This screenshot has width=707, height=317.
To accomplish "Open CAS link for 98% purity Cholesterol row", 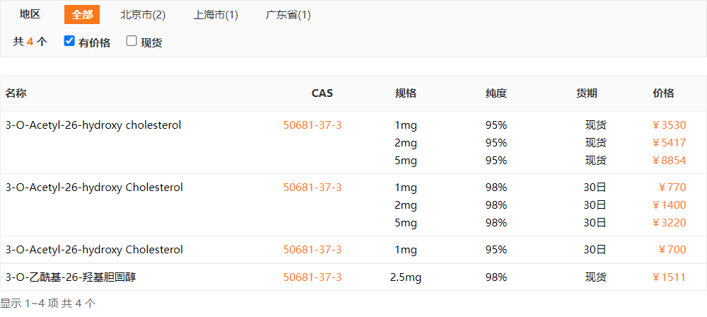I will tap(312, 188).
